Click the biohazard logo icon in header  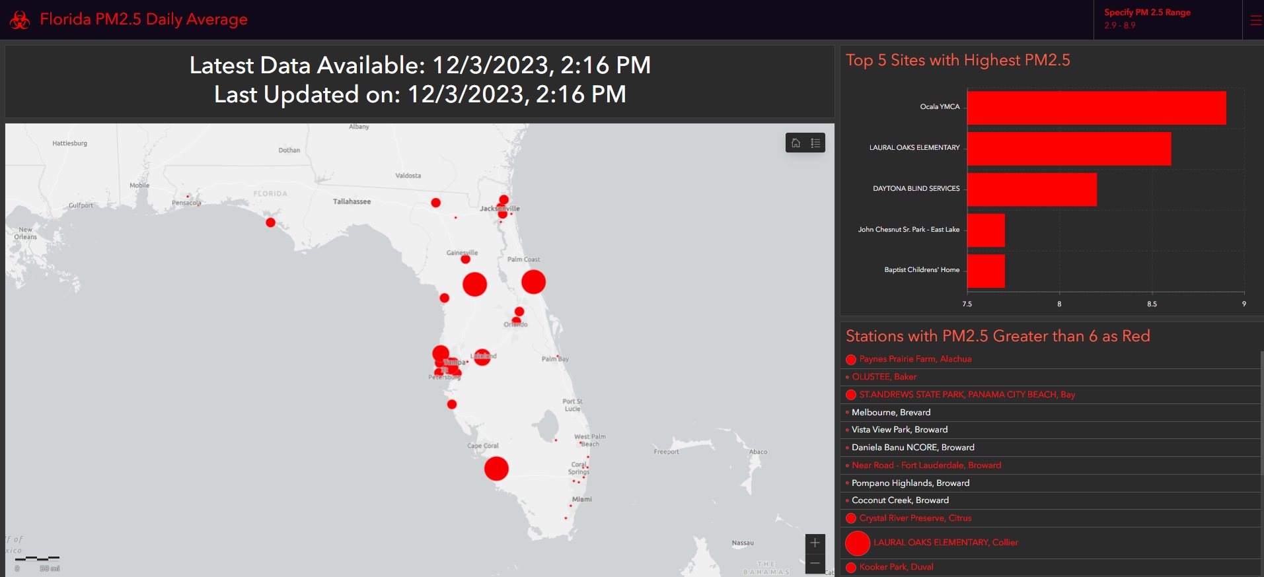click(20, 20)
